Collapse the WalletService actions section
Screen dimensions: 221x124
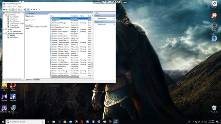pos(114,22)
